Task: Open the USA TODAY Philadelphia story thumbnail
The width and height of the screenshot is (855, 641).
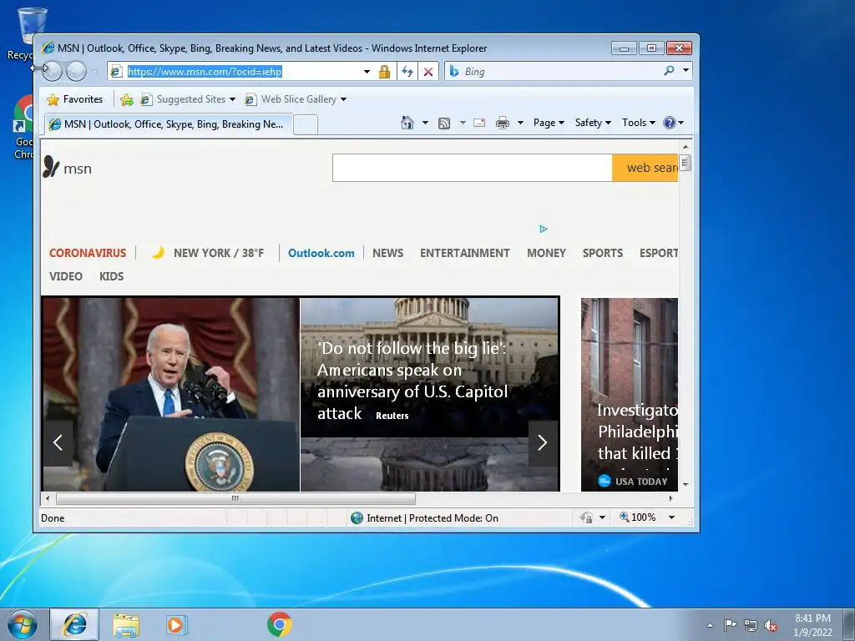Action: click(630, 394)
